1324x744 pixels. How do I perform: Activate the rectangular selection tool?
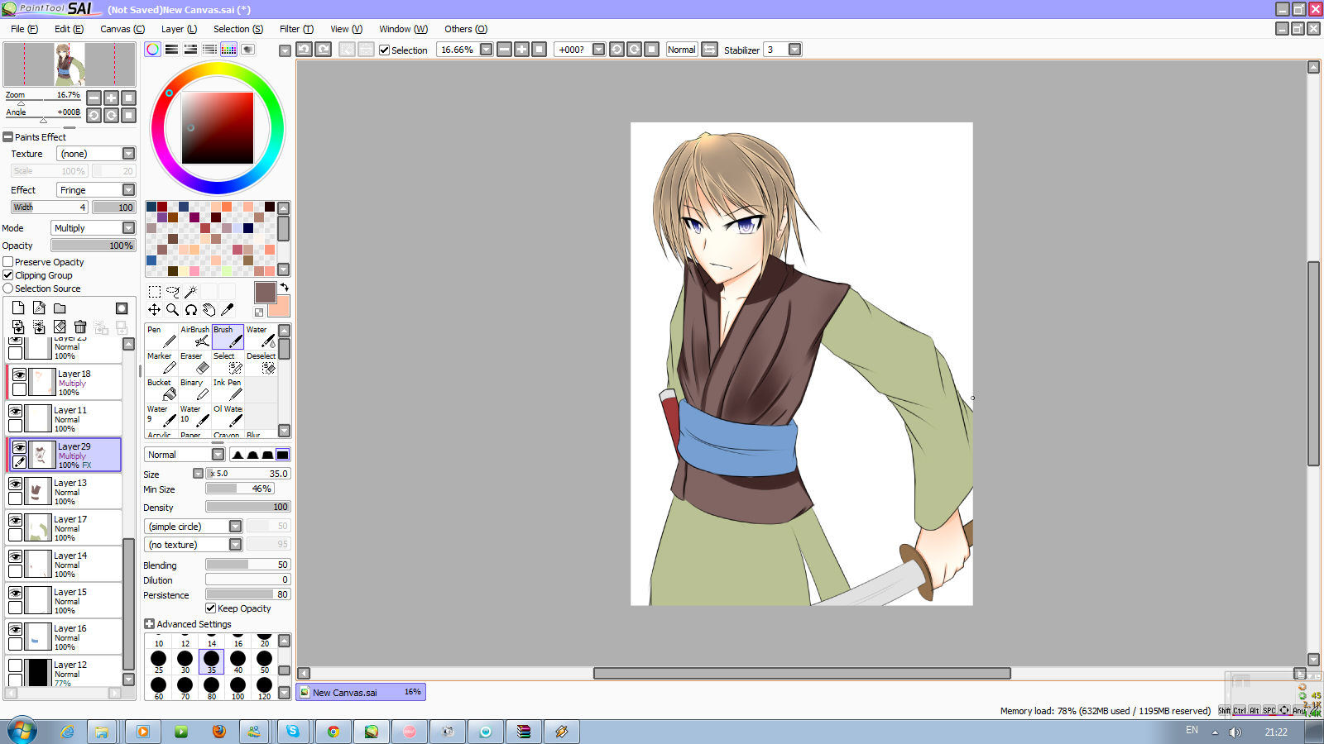click(x=155, y=292)
